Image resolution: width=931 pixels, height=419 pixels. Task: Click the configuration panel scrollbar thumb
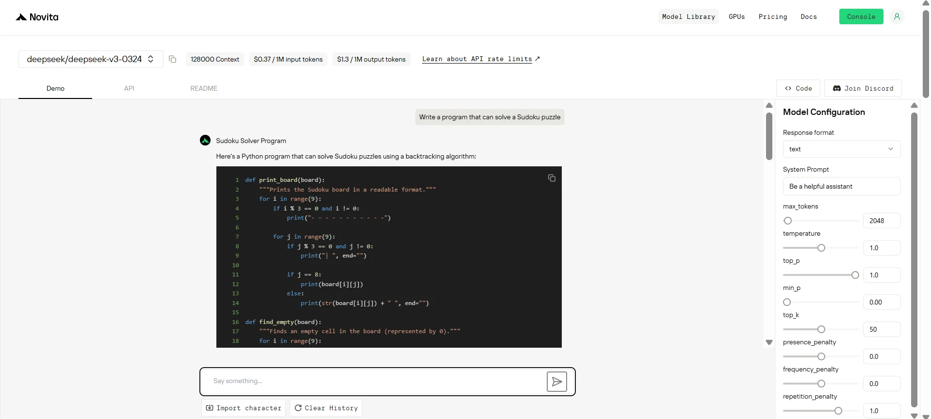914,259
